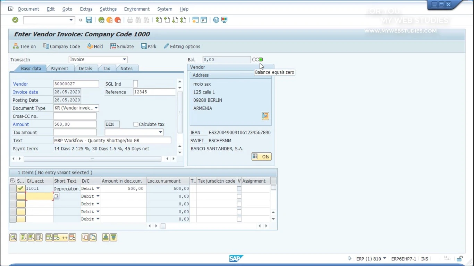474x266 pixels.
Task: Click the Create new session icon
Action: [195, 20]
